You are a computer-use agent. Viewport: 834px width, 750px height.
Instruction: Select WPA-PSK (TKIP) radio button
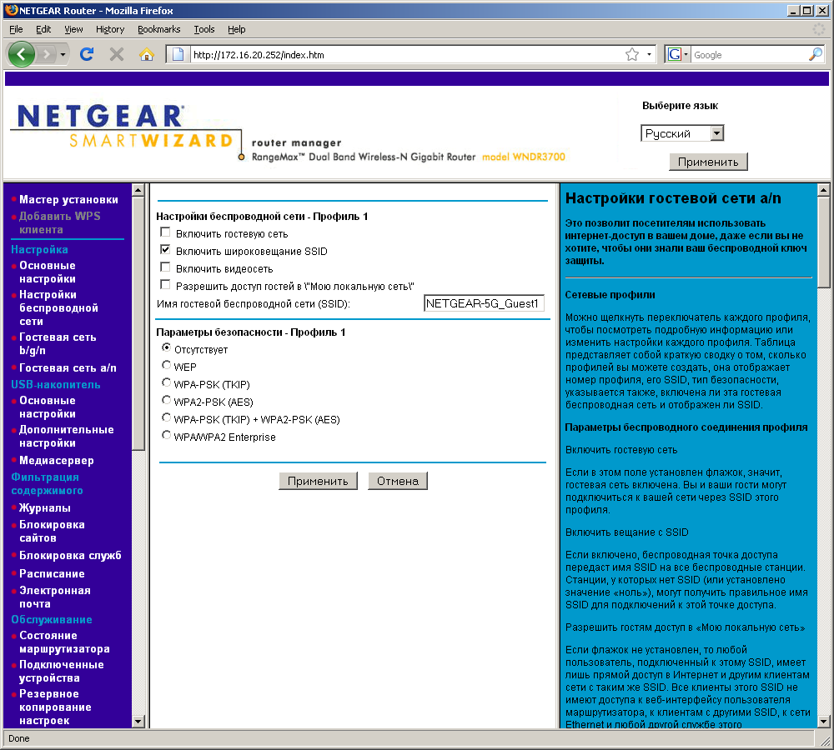(167, 382)
